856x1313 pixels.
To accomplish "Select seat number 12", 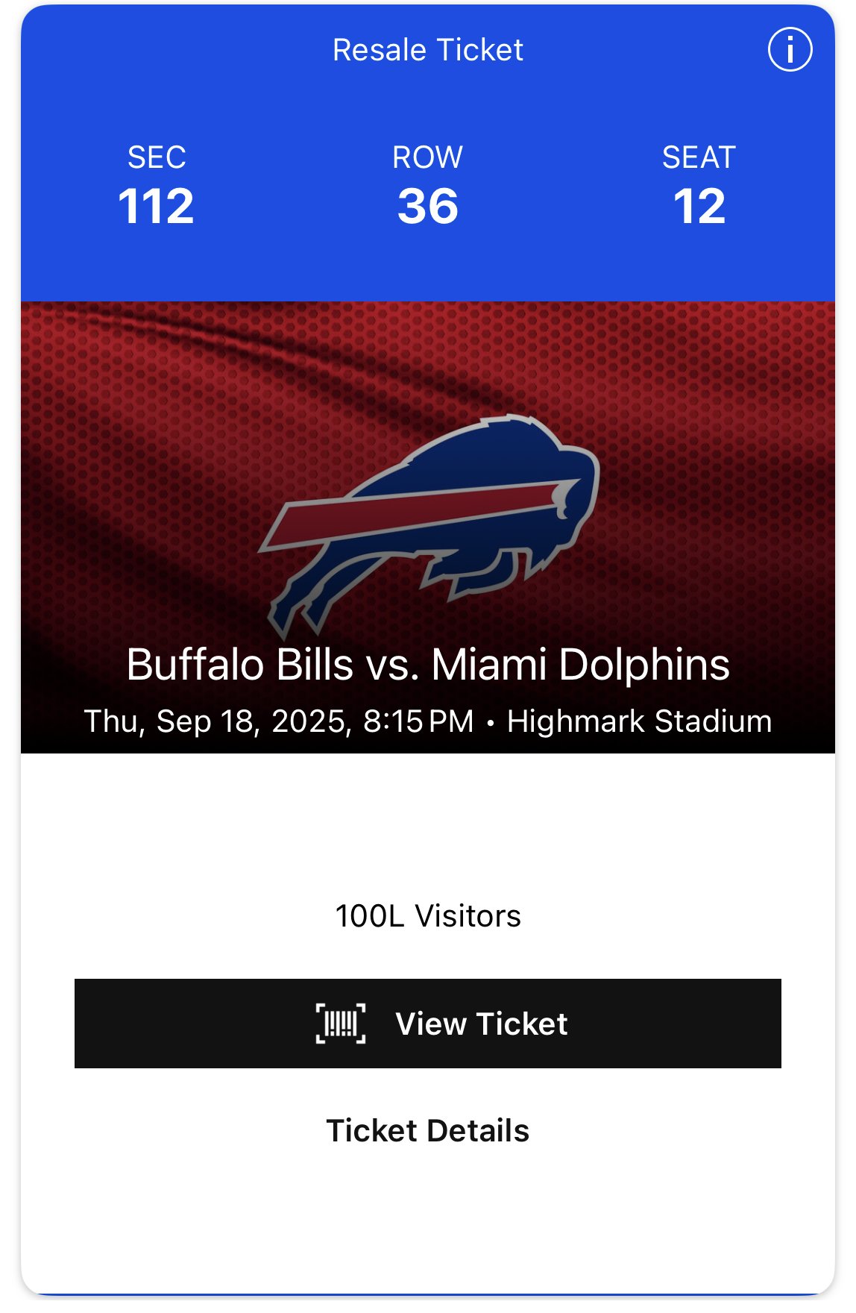I will point(699,206).
